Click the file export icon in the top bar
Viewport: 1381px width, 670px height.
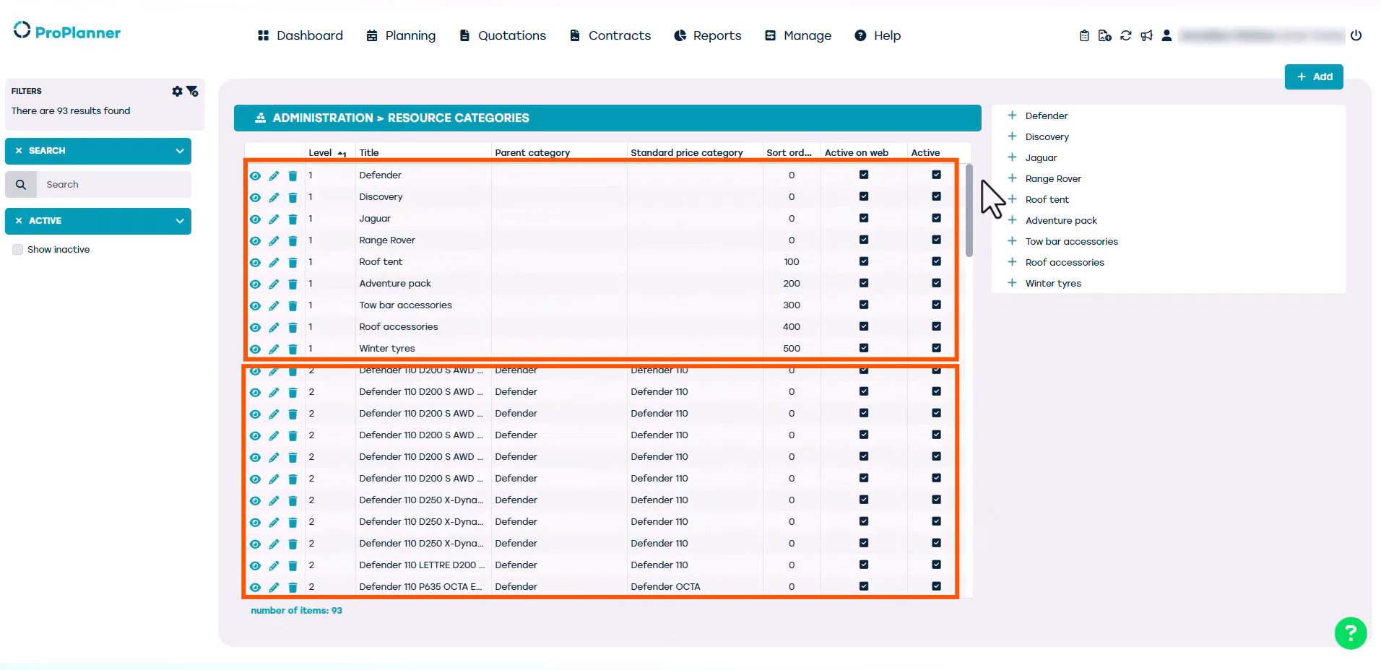coord(1104,35)
